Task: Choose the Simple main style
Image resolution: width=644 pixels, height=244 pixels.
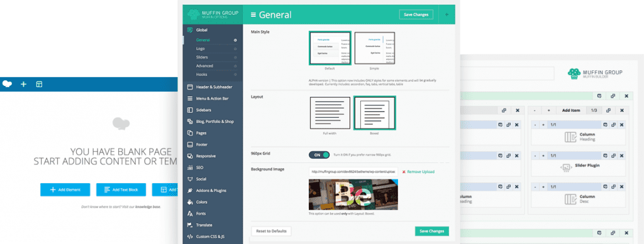Action: pyautogui.click(x=375, y=48)
